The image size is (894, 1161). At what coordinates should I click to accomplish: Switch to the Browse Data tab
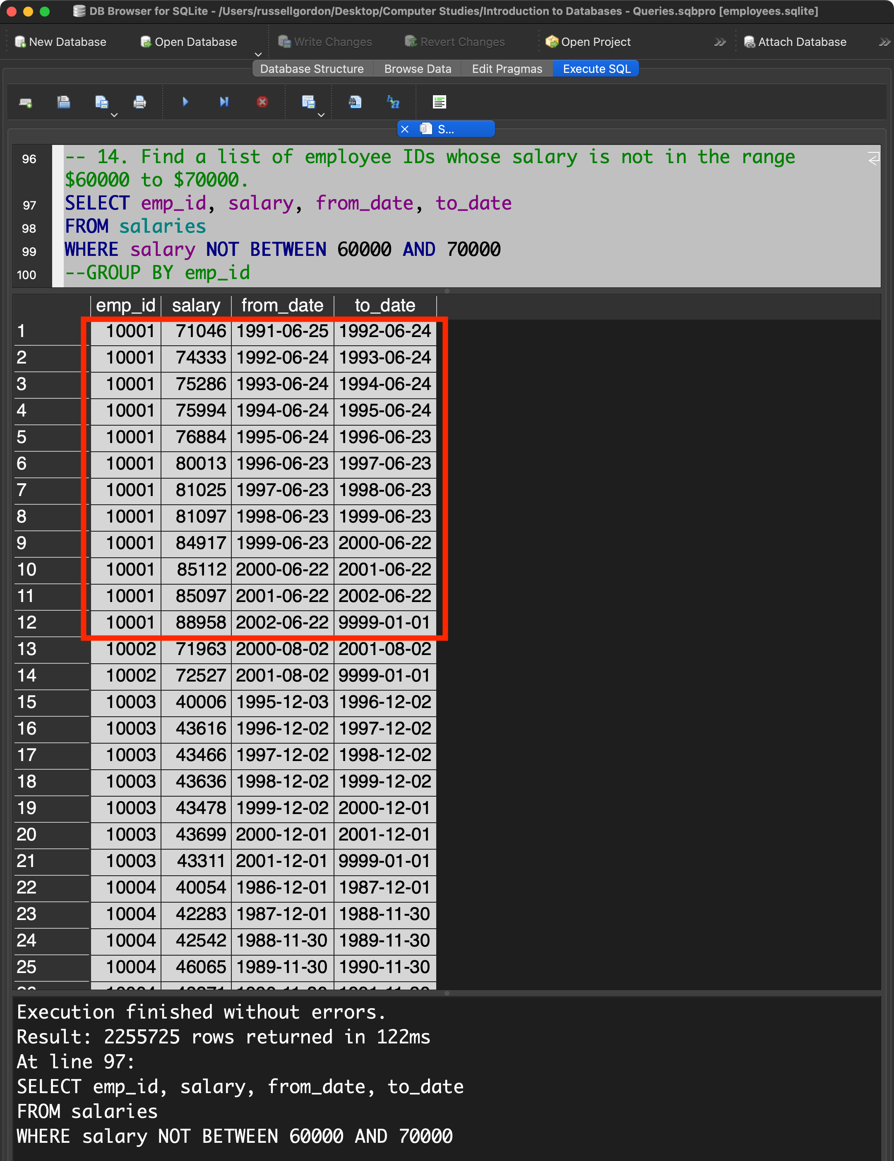(x=417, y=69)
